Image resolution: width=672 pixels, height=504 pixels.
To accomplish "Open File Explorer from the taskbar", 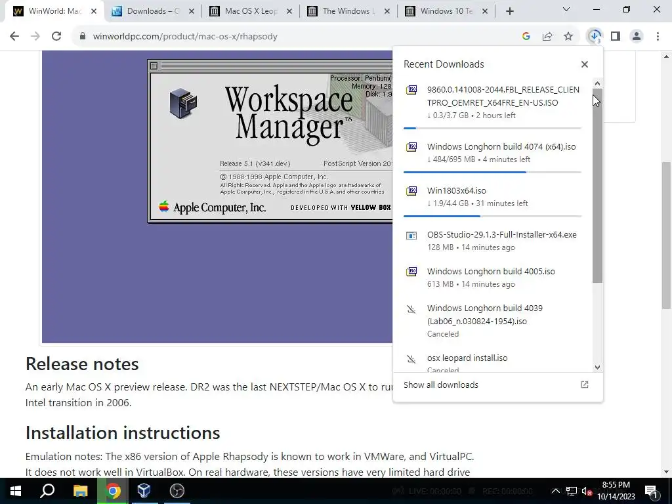I will [x=80, y=491].
